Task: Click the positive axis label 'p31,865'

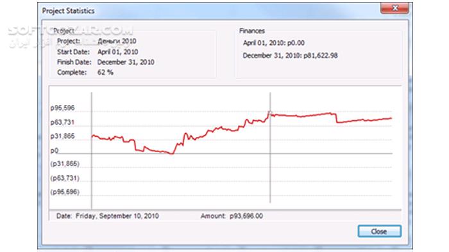Action: 62,136
